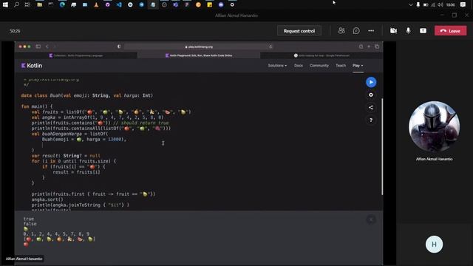Image resolution: width=473 pixels, height=266 pixels.
Task: Open the Windows Start menu
Action: coord(5,4)
